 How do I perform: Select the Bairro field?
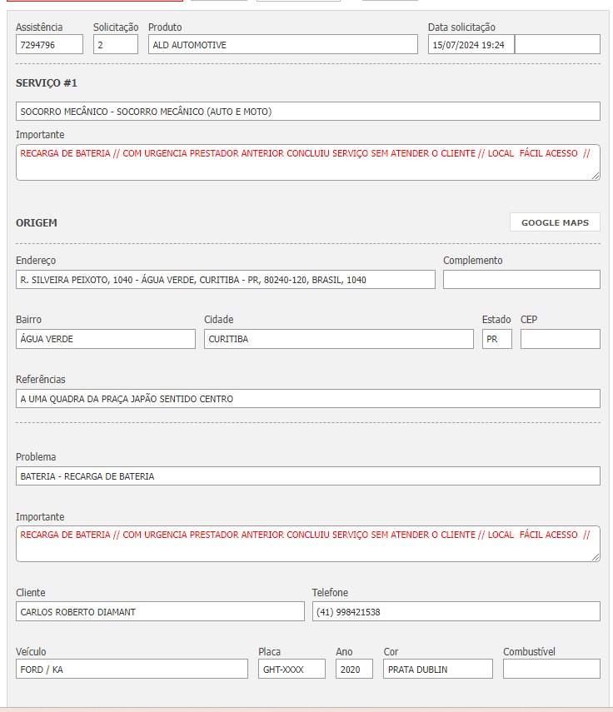[x=106, y=339]
